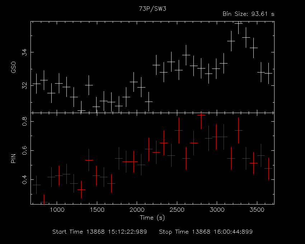Select the Stop Time 13868 16:00:44:899 text
Screen dimensions: 305x244
[206, 232]
